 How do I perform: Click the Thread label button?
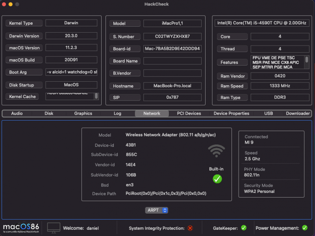pos(232,49)
